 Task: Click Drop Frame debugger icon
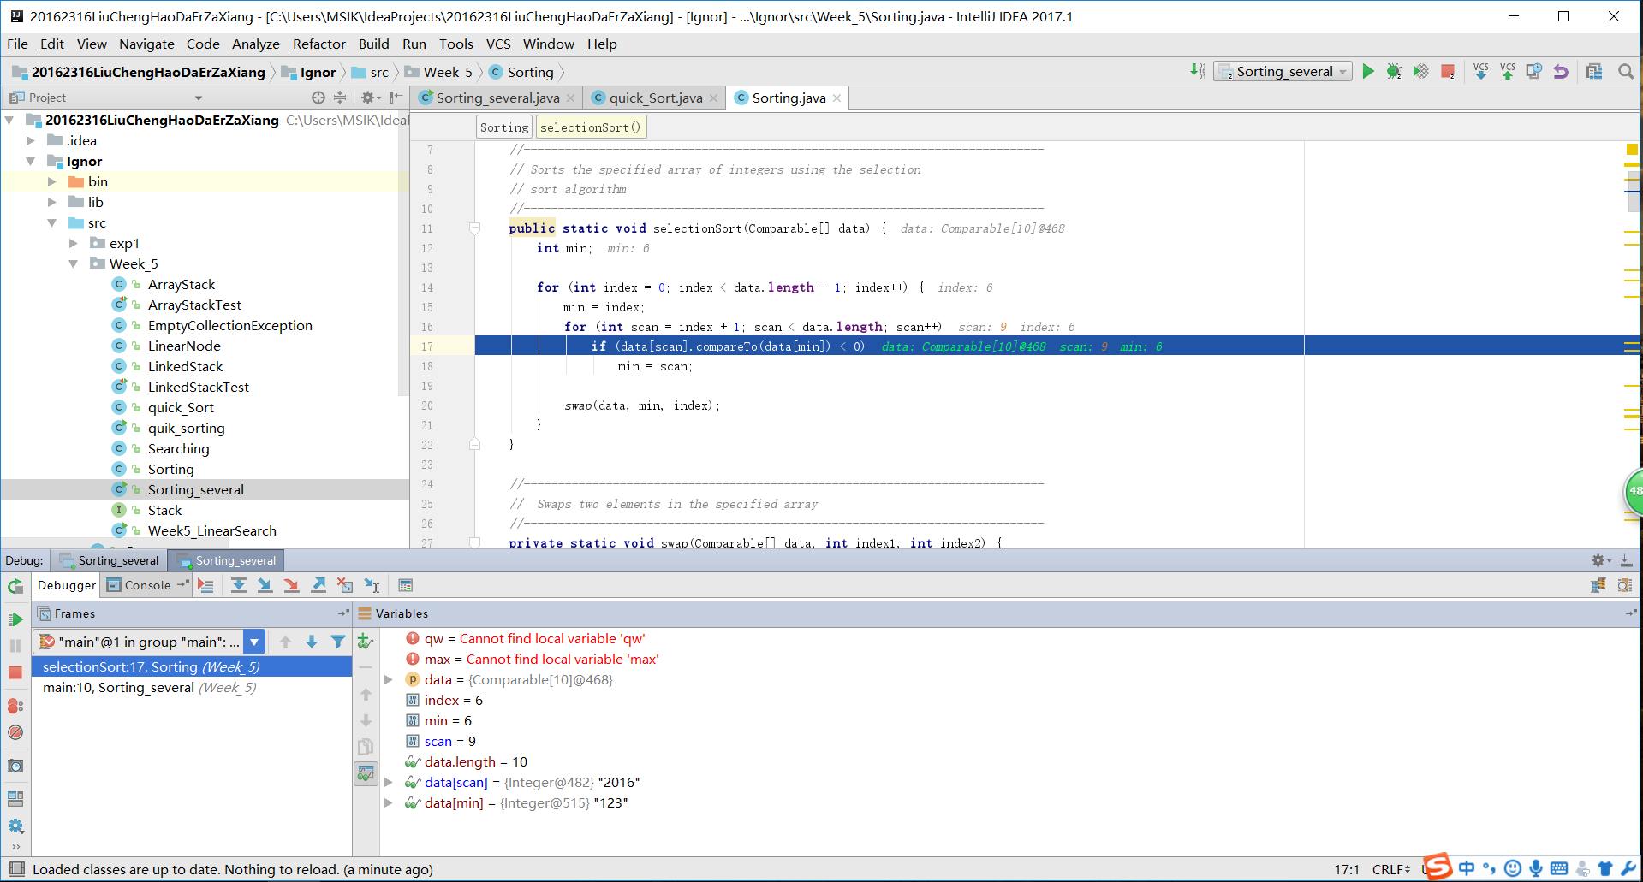click(345, 585)
